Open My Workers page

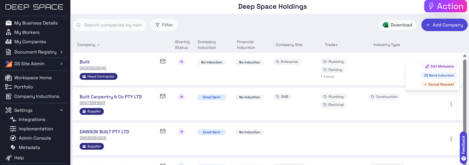(x=27, y=32)
